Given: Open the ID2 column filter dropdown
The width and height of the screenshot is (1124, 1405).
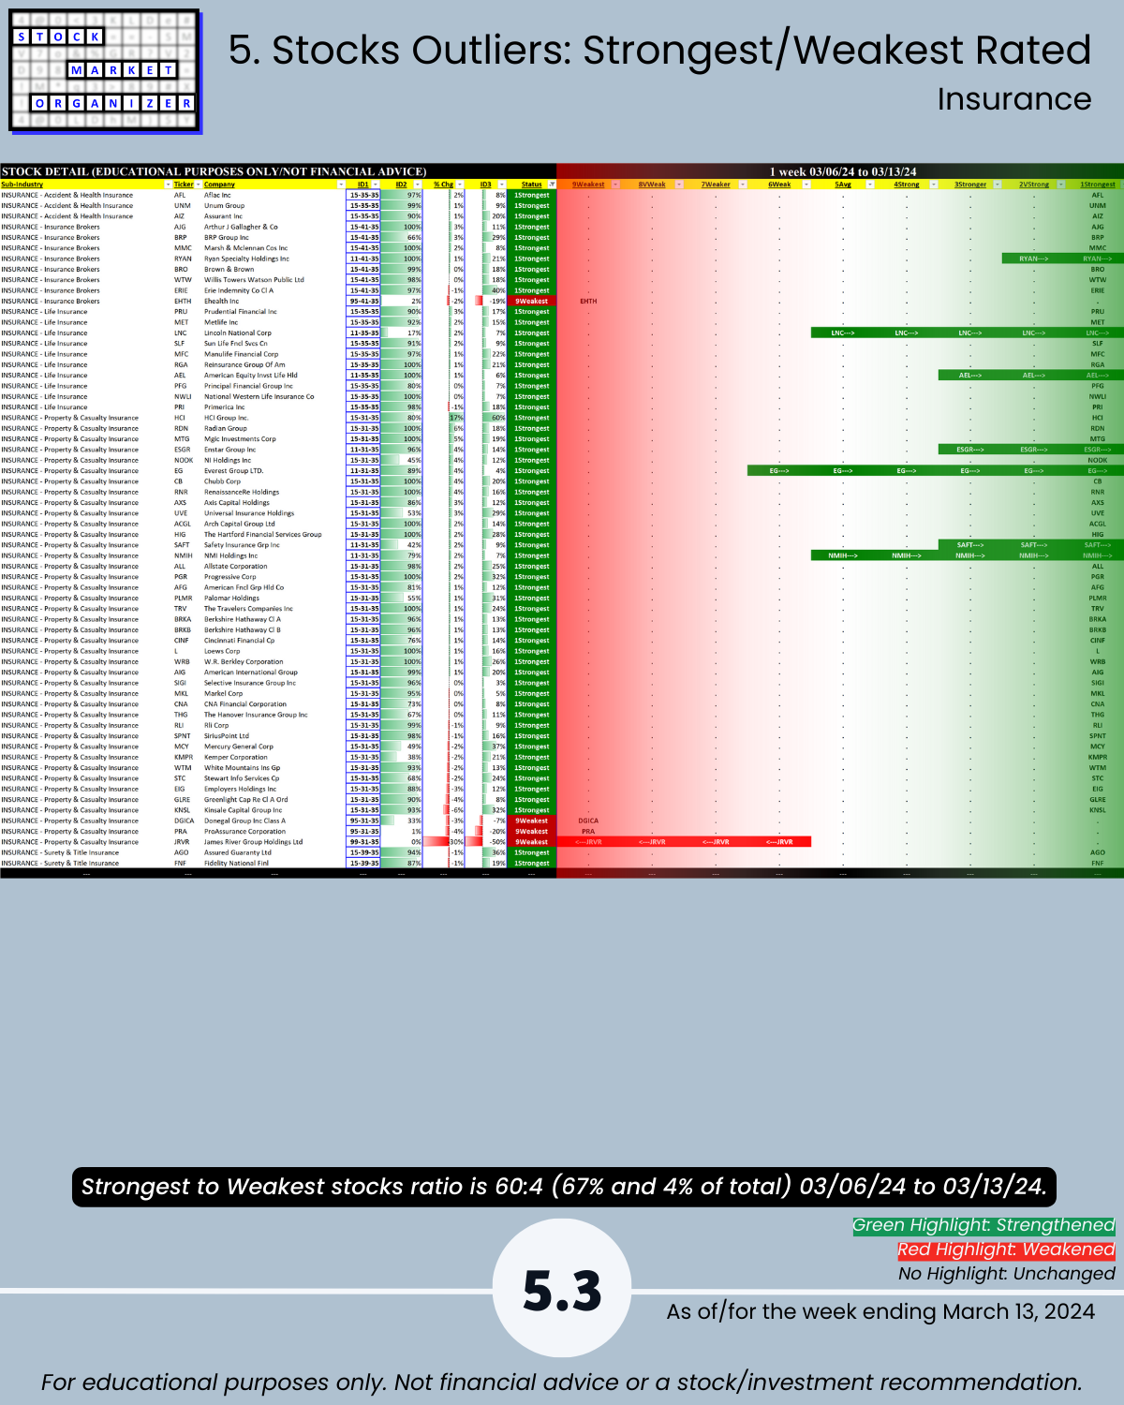Looking at the screenshot, I should (418, 185).
